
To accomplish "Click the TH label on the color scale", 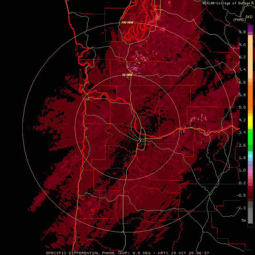I will pos(243,221).
